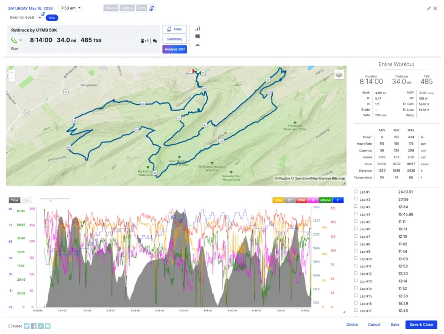Viewport: 444px width, 334px height.
Task: Click mile marker 24 on the map
Action: point(68,147)
